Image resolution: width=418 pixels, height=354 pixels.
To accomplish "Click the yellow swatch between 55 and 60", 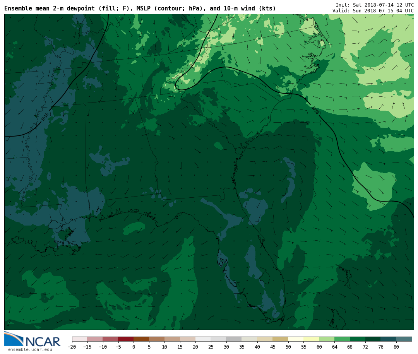I will [x=311, y=339].
